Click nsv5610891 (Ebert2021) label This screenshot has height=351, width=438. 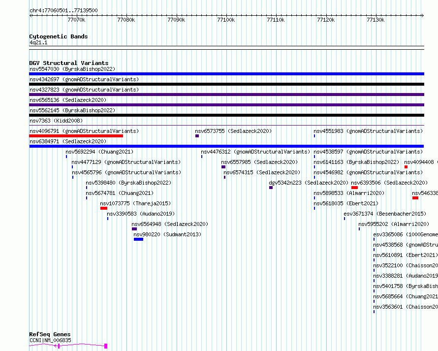[406, 255]
